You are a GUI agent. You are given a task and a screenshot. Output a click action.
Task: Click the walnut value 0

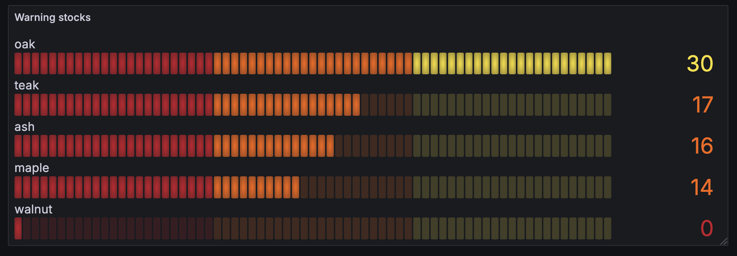[706, 229]
